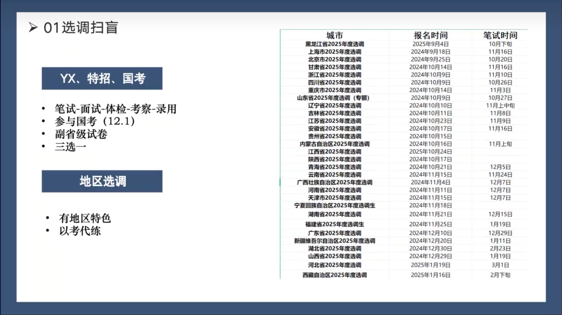The width and height of the screenshot is (562, 315).
Task: Click the 笔试-面试-体检-考察-录用 bullet text
Action: pyautogui.click(x=115, y=109)
